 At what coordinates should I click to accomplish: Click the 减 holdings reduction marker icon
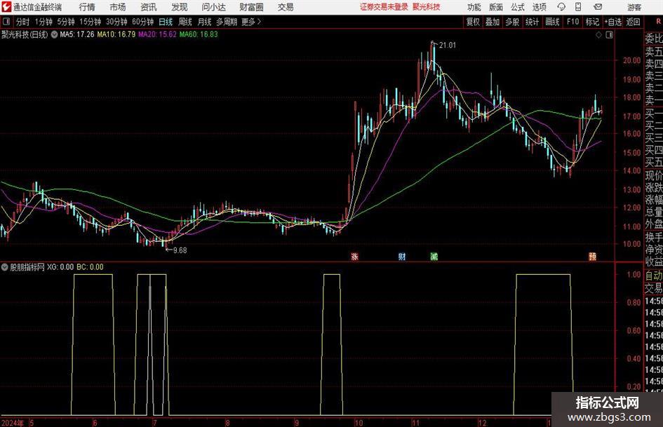click(434, 257)
